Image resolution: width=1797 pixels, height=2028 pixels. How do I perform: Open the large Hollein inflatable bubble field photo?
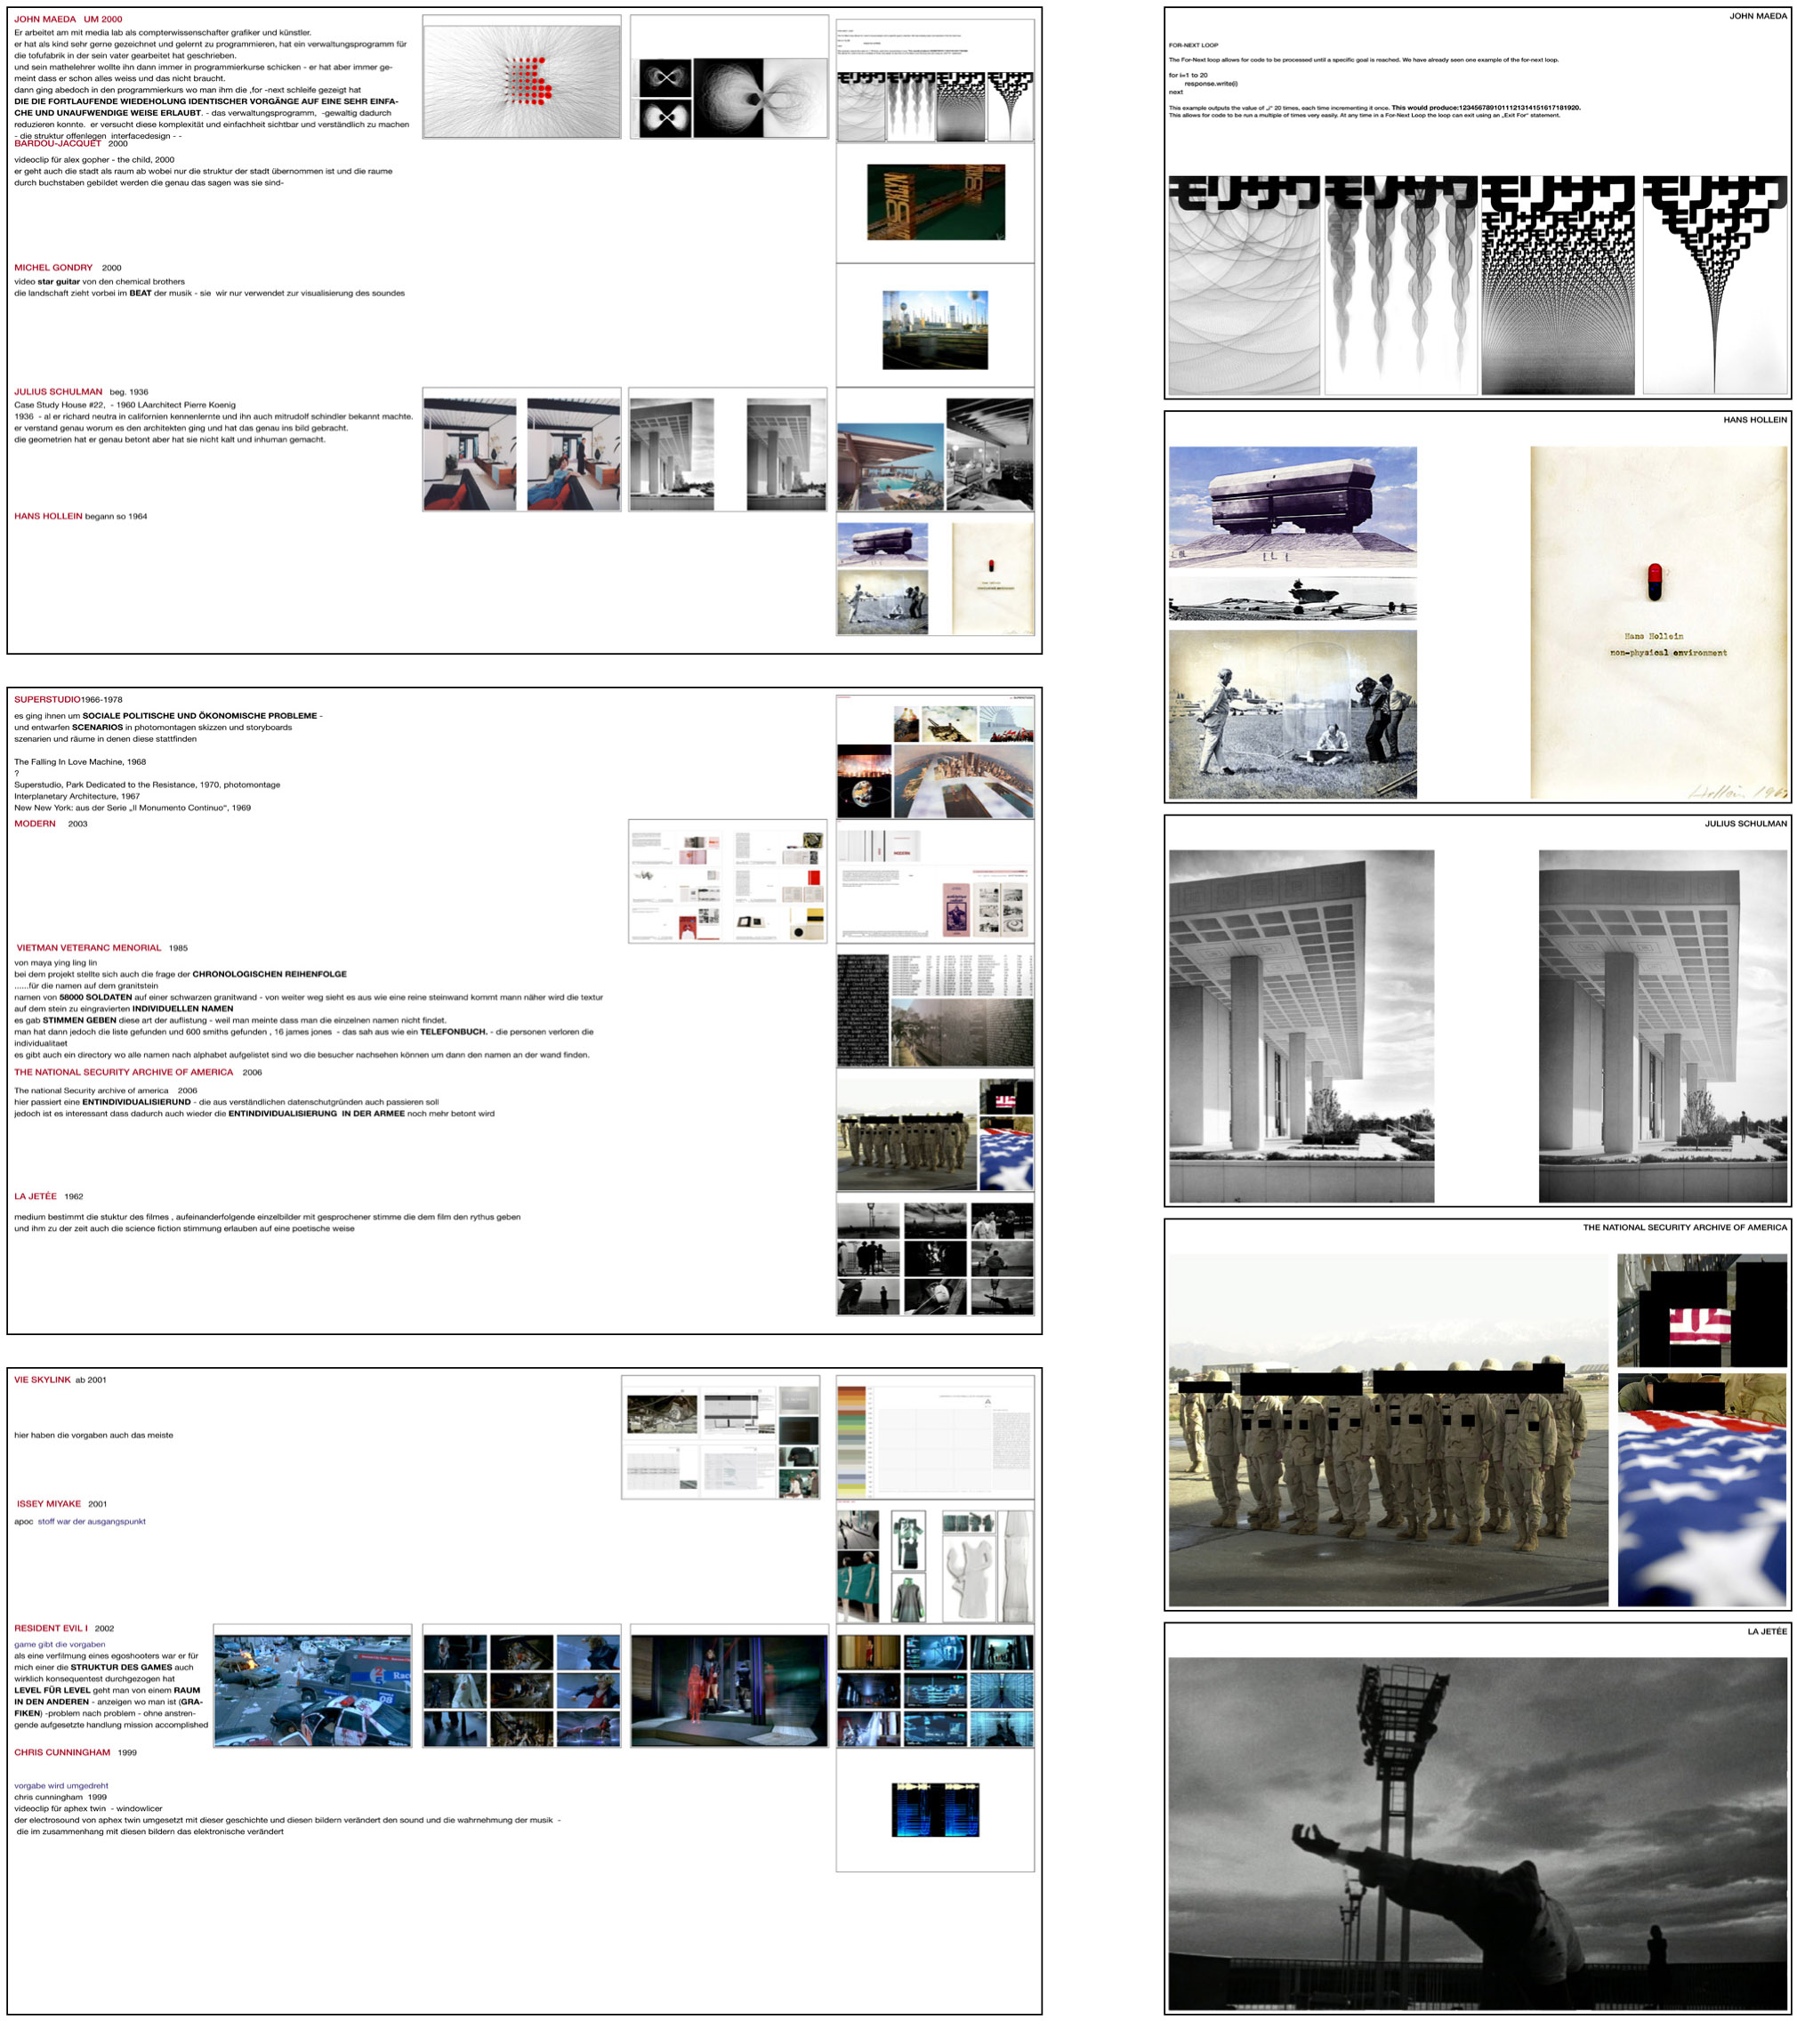[1292, 714]
